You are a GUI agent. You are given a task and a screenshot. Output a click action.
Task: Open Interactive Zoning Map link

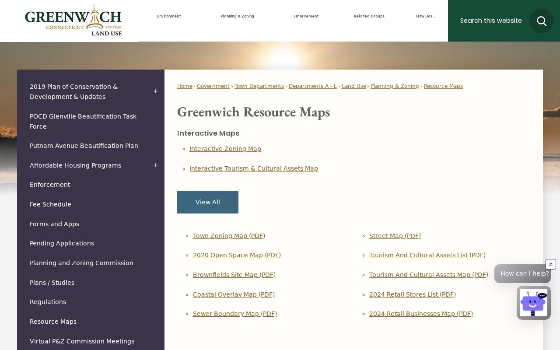[x=225, y=149]
